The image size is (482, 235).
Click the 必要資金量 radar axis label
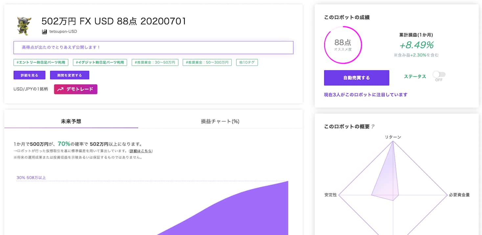click(x=459, y=195)
